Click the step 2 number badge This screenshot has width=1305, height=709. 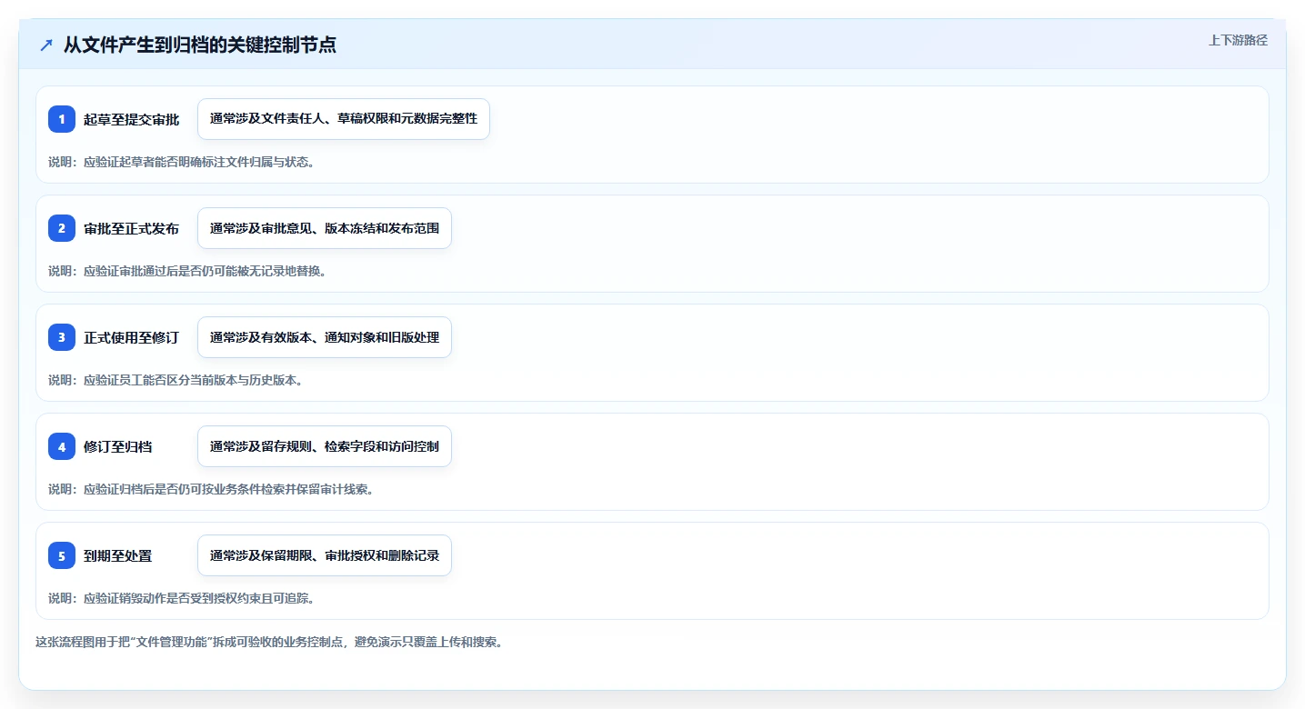tap(62, 228)
